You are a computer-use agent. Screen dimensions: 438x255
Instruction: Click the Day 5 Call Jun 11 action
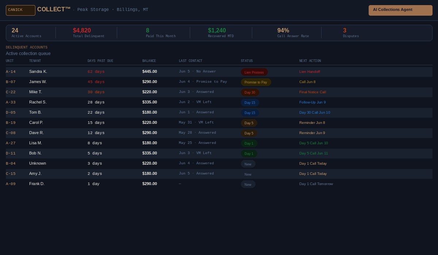[314, 153]
